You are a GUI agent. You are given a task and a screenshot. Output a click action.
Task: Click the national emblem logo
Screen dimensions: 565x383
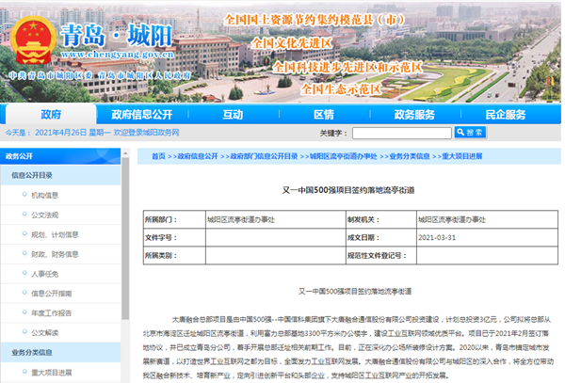point(33,42)
